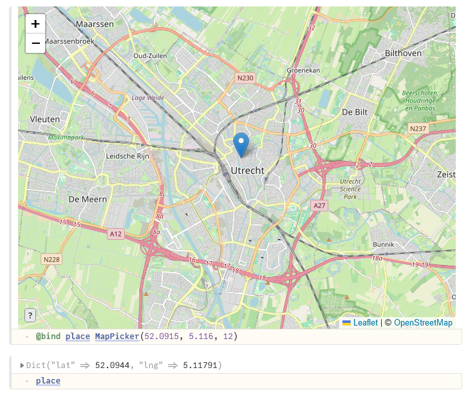
Task: Click the Maximapark label
Action: (x=66, y=137)
